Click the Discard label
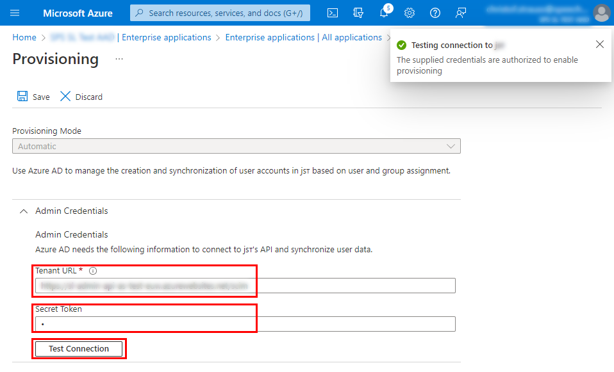Screen dimensions: 614x372 (89, 97)
